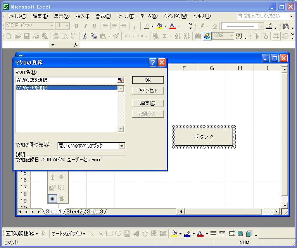This screenshot has height=248, width=297.
Task: Click the range selector icon in macro name field
Action: [x=121, y=80]
